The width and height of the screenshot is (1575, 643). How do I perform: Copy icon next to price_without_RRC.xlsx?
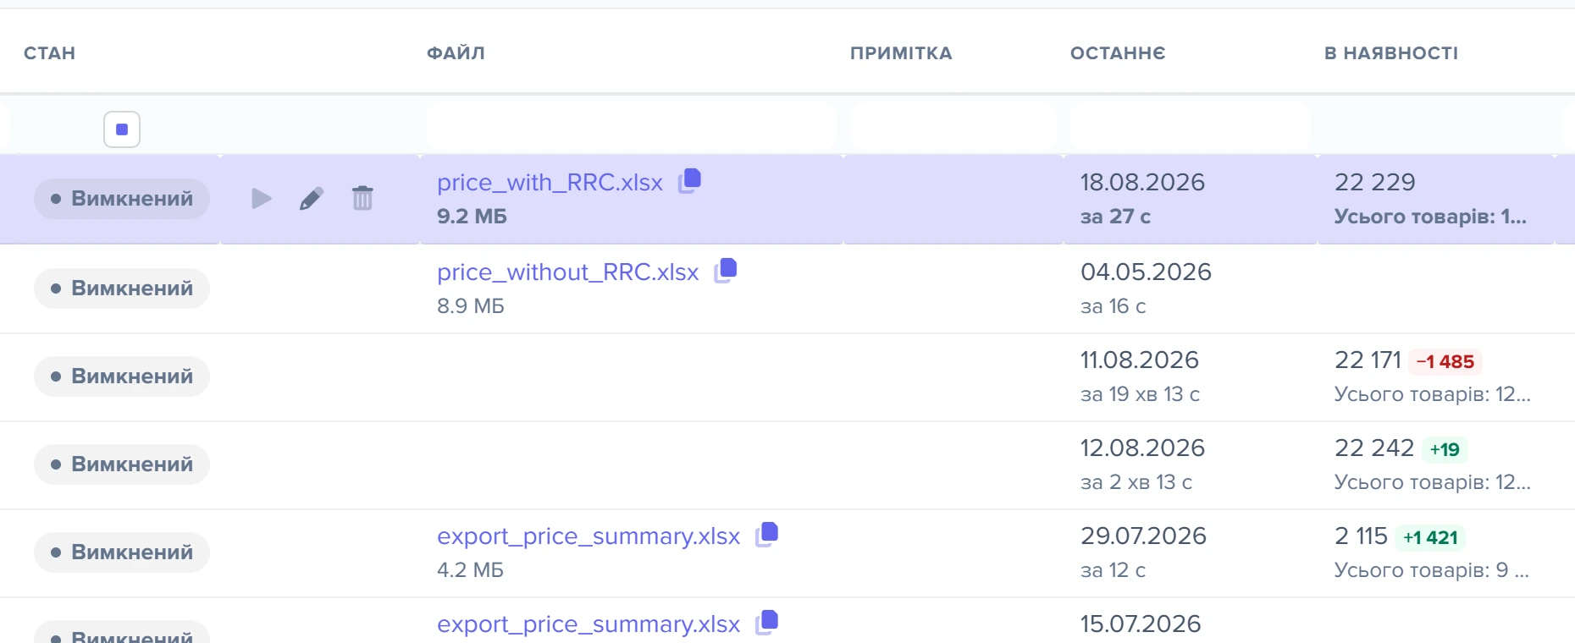click(x=726, y=270)
